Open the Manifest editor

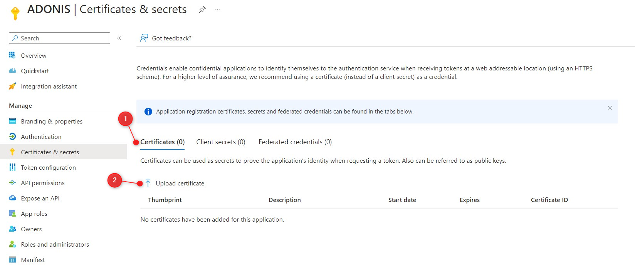click(x=33, y=260)
